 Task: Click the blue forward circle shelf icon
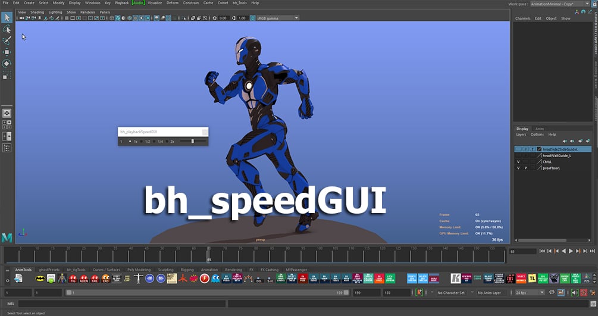161,279
